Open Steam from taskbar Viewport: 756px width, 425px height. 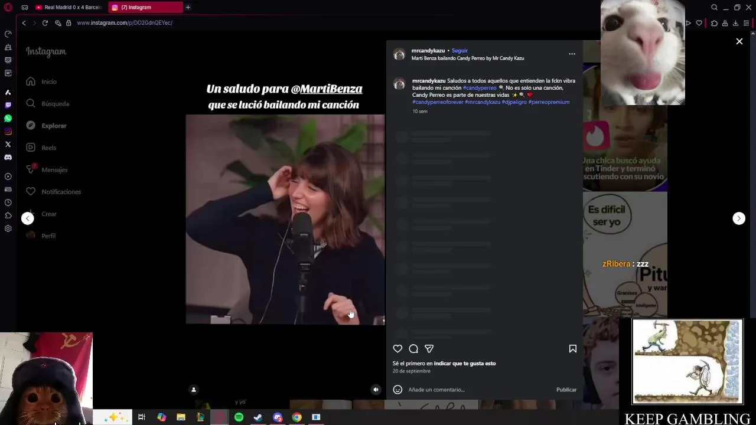point(258,417)
